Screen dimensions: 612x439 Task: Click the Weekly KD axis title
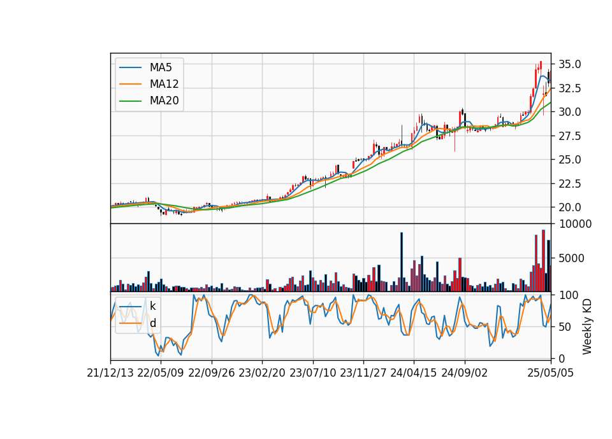coord(587,327)
